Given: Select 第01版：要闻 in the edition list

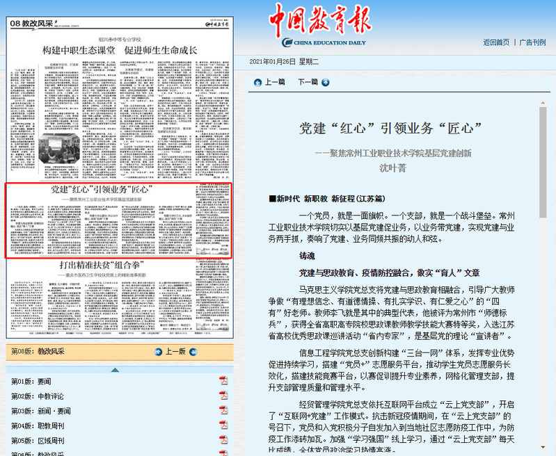Looking at the screenshot, I should (x=31, y=381).
